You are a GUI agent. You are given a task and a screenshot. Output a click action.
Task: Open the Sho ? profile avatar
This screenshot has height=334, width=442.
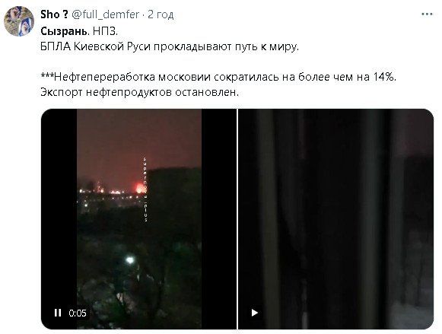coord(19,21)
